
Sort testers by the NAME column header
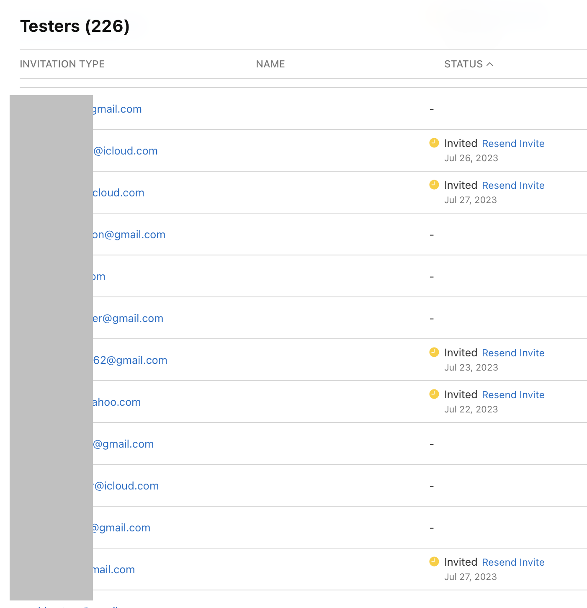click(270, 64)
